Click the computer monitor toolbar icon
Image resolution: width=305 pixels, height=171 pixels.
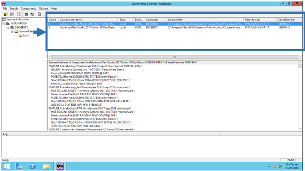(26, 14)
